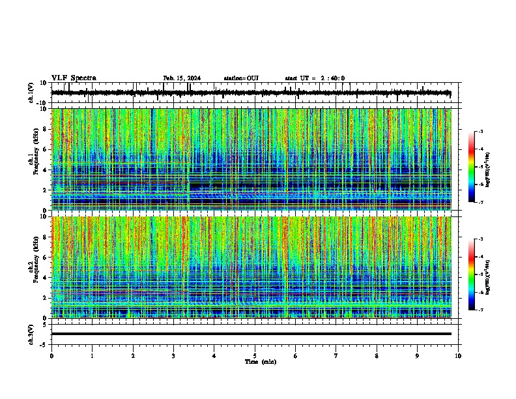The width and height of the screenshot is (516, 399).
Task: Click the ch.1 color bar PSD unit label
Action: [487, 170]
